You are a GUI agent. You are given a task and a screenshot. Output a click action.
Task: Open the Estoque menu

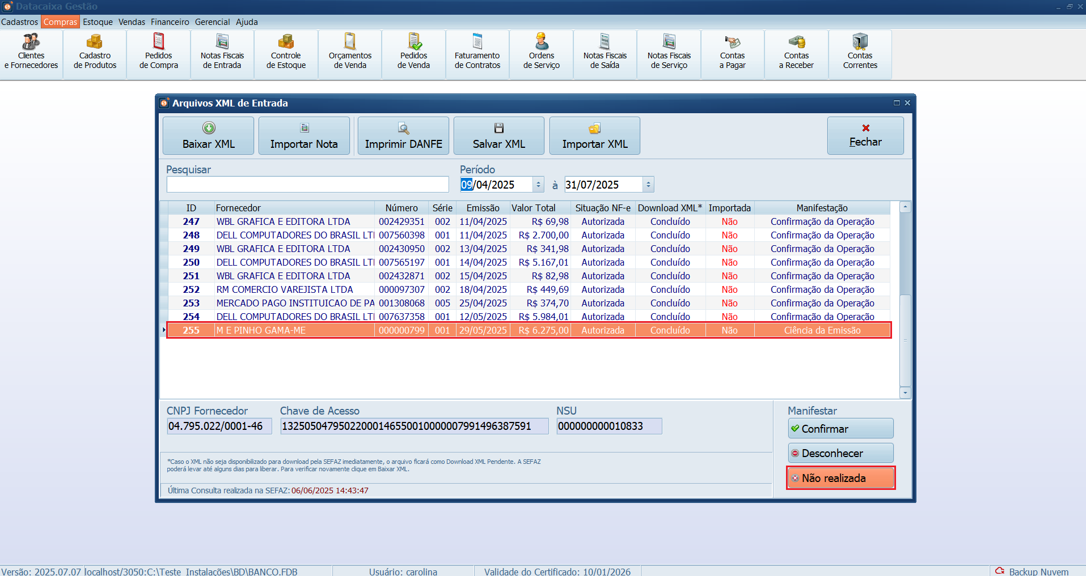click(98, 22)
